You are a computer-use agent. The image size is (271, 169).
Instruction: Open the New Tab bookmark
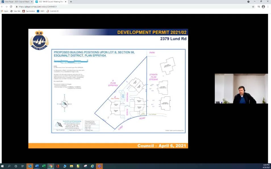pyautogui.click(x=15, y=11)
